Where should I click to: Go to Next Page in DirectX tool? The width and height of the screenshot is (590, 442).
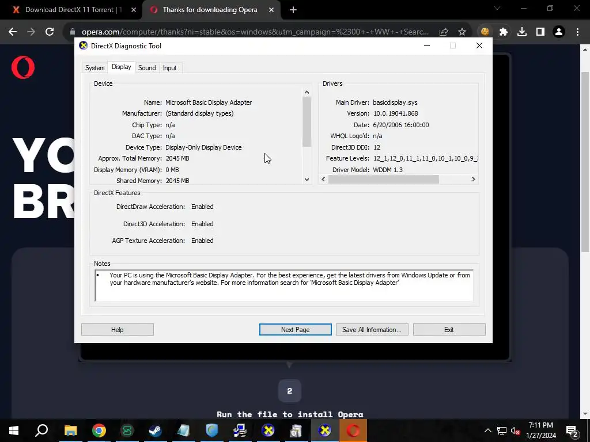[x=296, y=330]
